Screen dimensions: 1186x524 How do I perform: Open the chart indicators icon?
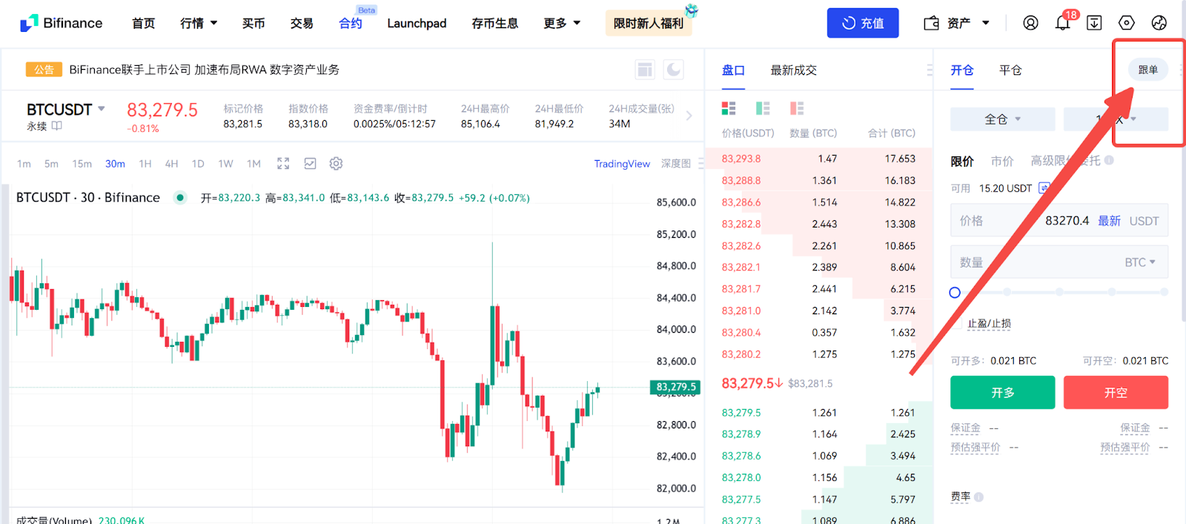(x=310, y=164)
